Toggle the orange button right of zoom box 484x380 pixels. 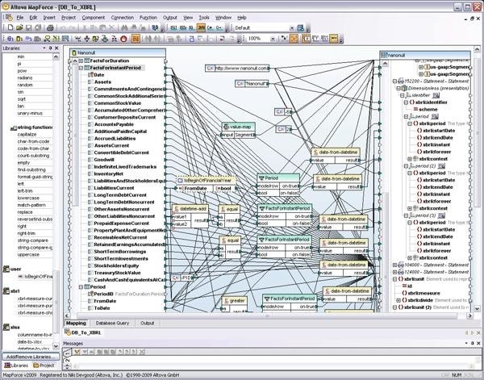pos(294,39)
